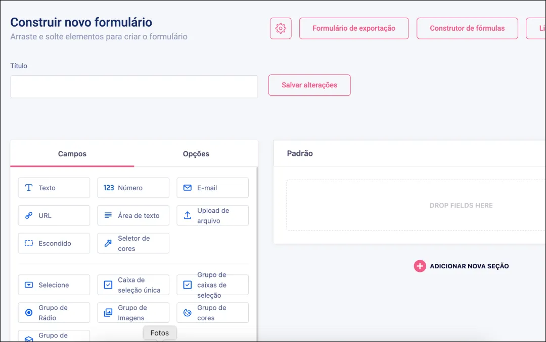Choose the Grupo de Imagens element

[133, 313]
